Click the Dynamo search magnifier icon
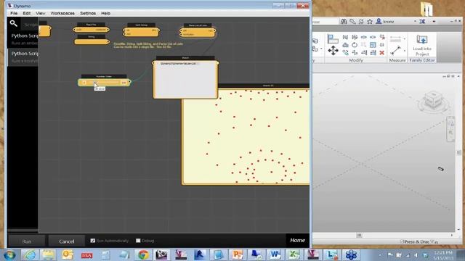 [x=13, y=23]
